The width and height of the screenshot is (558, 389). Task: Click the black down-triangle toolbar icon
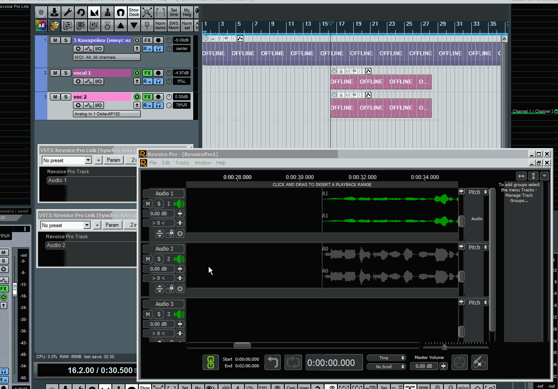tap(134, 25)
